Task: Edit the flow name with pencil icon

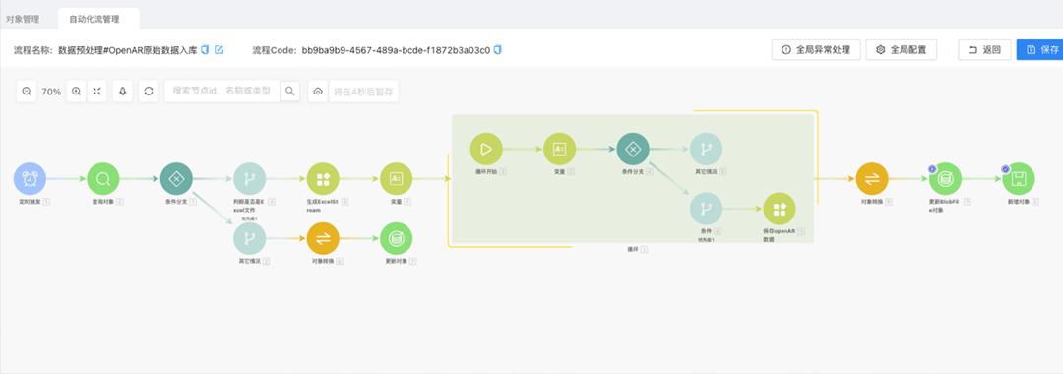Action: click(219, 49)
